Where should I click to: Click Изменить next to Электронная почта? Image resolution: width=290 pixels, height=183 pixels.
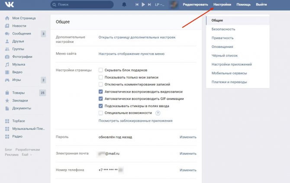188,154
